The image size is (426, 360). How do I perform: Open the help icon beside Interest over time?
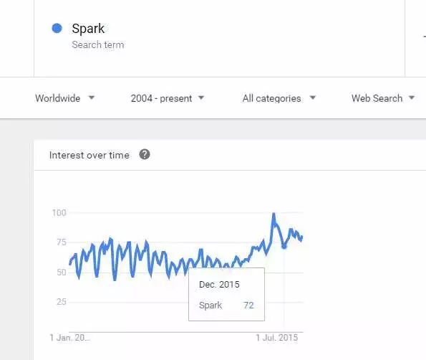145,155
